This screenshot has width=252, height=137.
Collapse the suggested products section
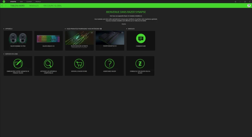(65, 29)
